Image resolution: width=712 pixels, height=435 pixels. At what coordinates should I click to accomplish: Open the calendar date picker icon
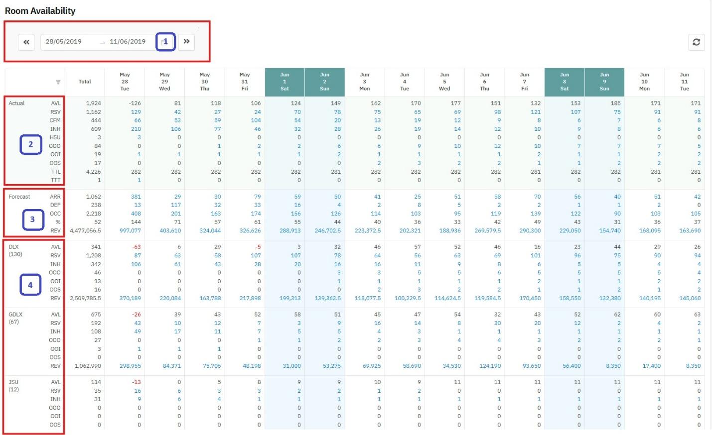[165, 42]
